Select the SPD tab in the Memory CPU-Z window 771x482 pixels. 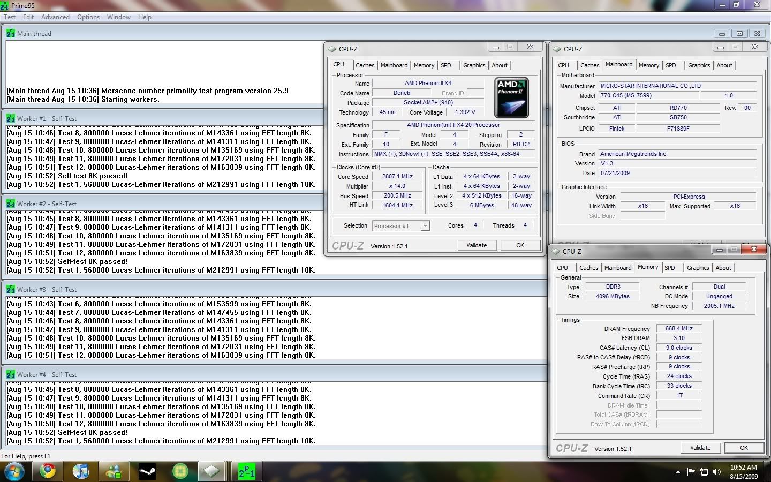click(x=669, y=268)
